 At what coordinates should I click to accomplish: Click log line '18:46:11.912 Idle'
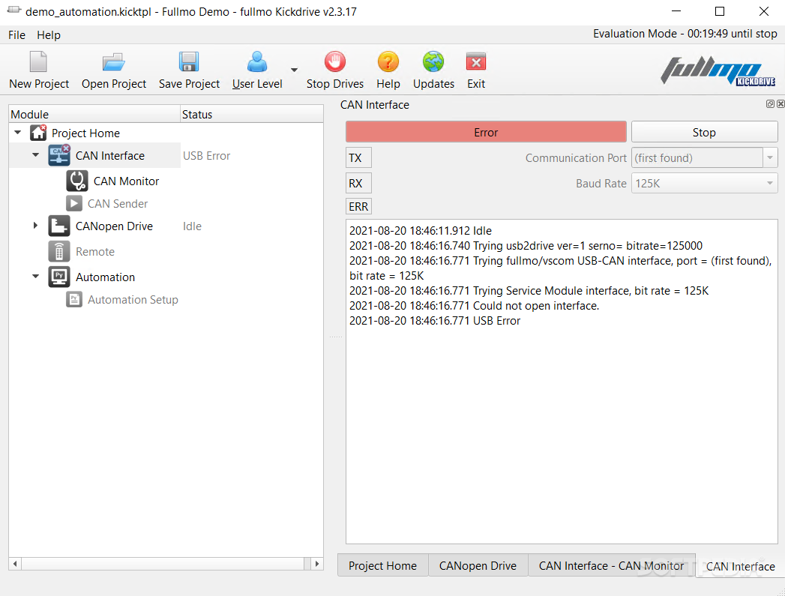coord(421,231)
